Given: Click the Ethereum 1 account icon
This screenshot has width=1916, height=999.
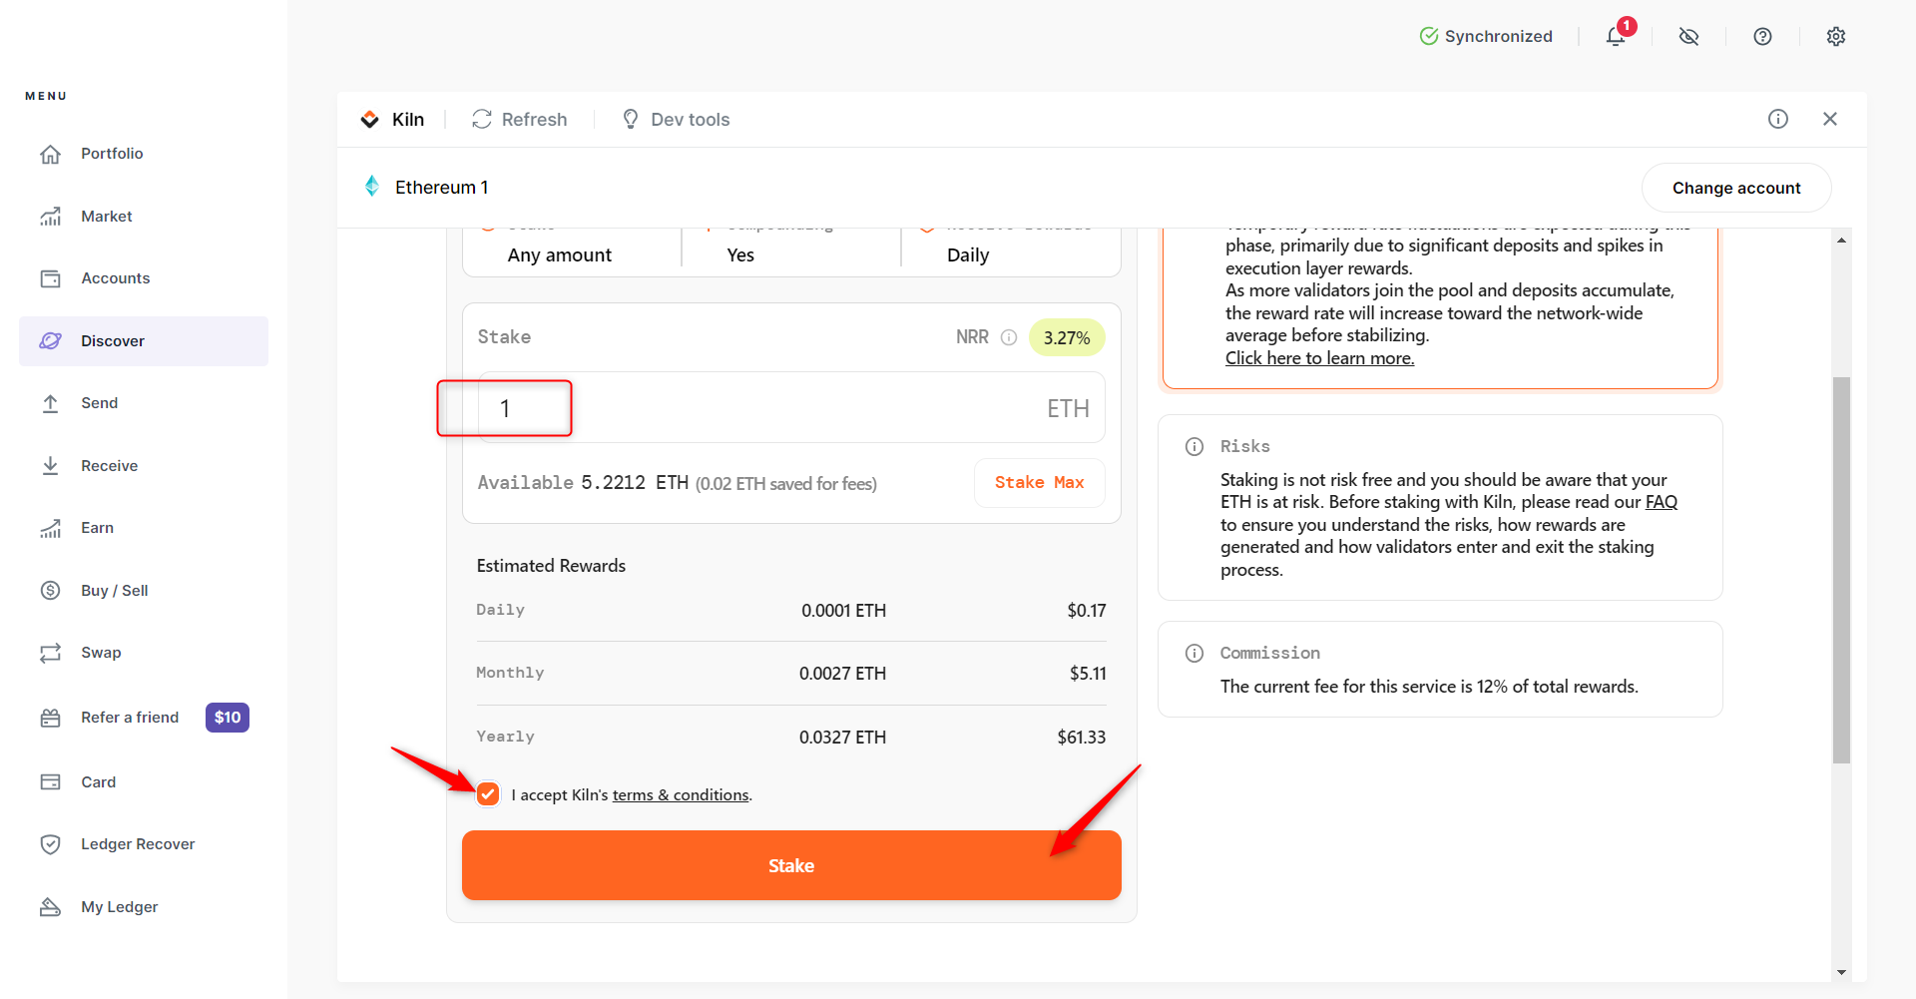Looking at the screenshot, I should [x=372, y=187].
